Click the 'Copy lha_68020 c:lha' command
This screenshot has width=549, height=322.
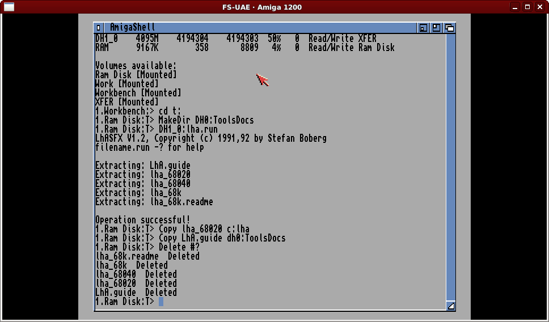pos(172,229)
